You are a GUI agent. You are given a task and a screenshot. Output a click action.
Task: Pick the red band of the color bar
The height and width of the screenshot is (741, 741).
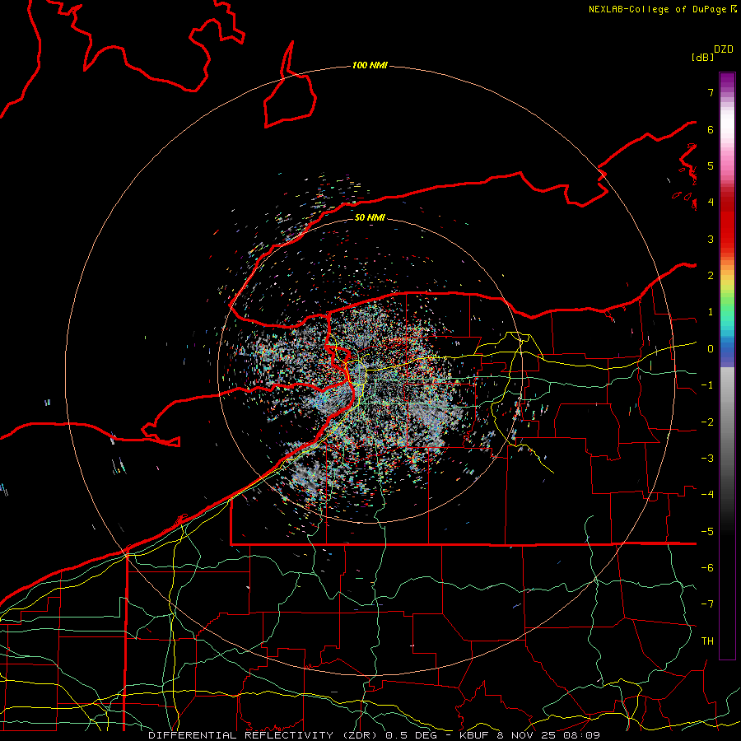click(727, 227)
